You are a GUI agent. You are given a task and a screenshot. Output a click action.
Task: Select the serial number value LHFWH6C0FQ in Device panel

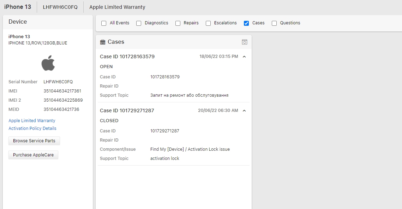(58, 82)
